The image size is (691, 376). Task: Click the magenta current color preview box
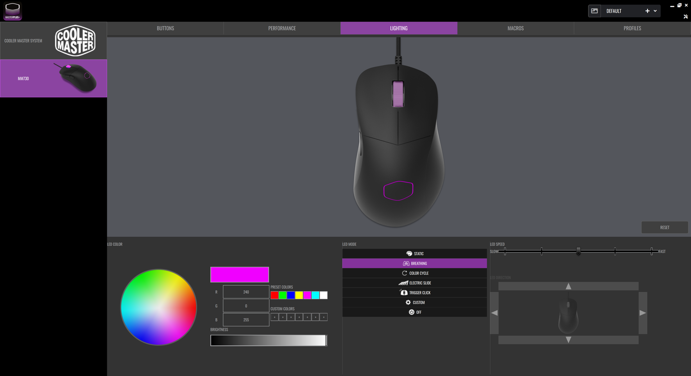click(240, 275)
